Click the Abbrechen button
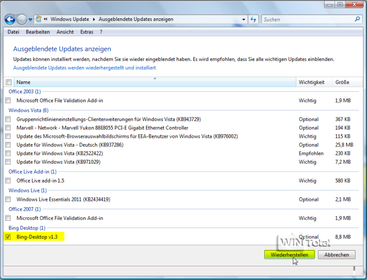367x280 pixels. 337,254
